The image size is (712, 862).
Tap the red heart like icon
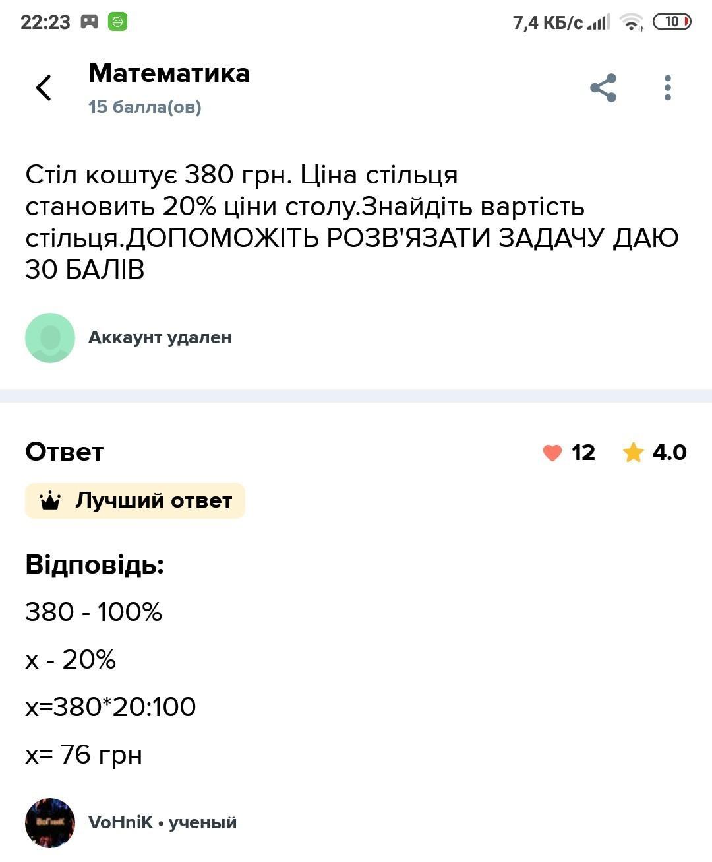click(x=552, y=453)
